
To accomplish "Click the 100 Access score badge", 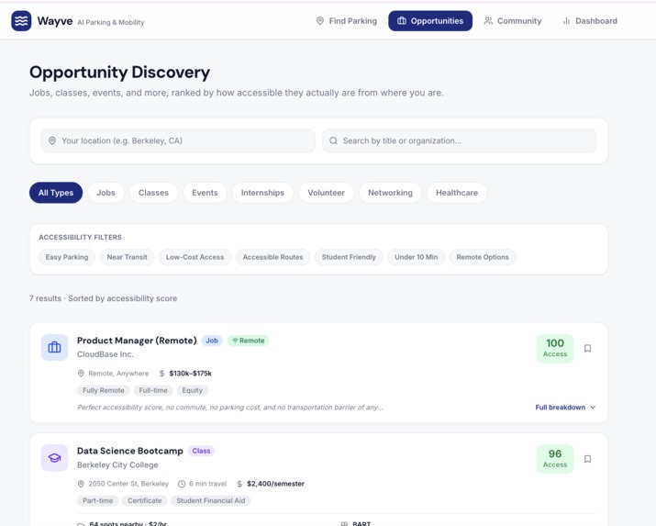I will (555, 348).
